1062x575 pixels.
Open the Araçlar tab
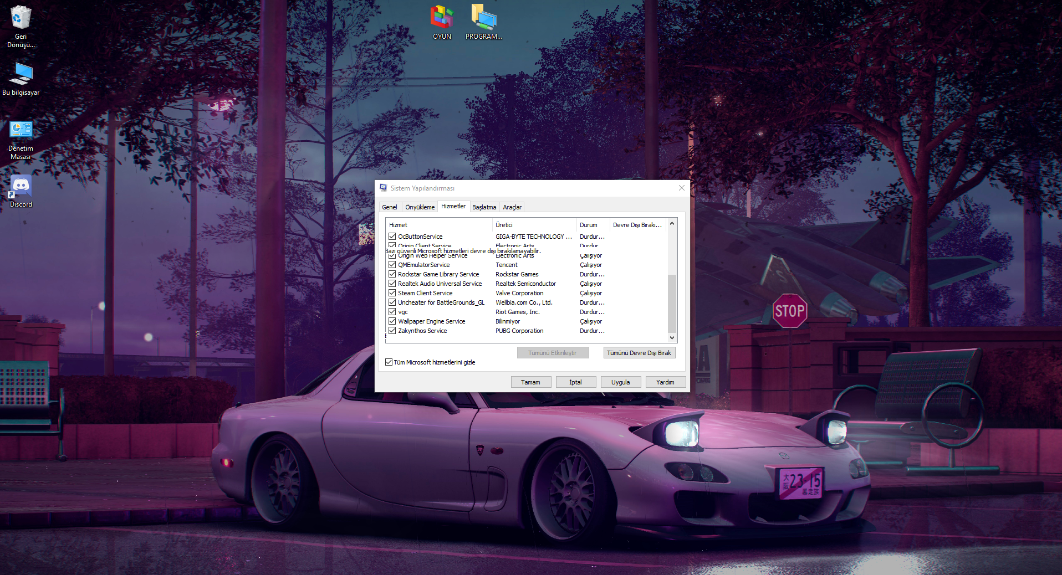click(x=512, y=207)
